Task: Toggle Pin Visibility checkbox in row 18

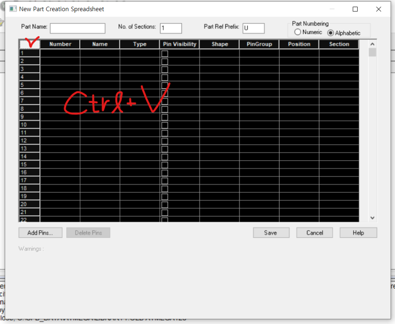Action: (165, 189)
